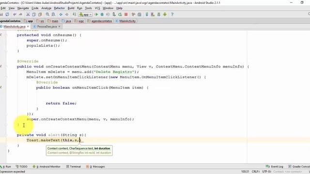Click the agendacontatos breadcrumb folder

point(100,21)
